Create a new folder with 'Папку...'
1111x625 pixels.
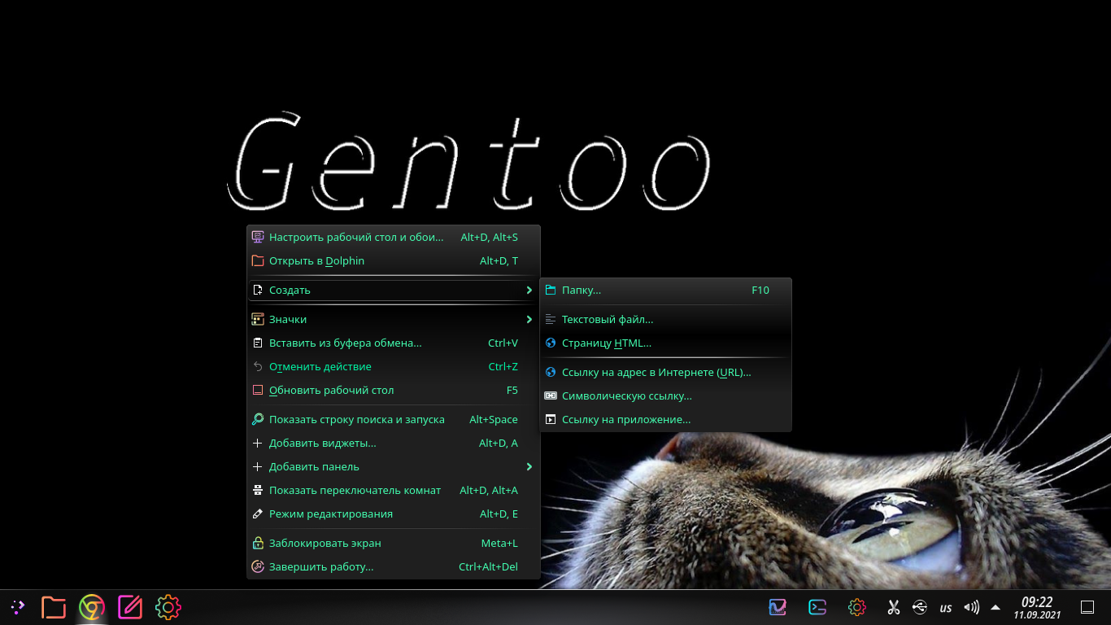pyautogui.click(x=665, y=290)
